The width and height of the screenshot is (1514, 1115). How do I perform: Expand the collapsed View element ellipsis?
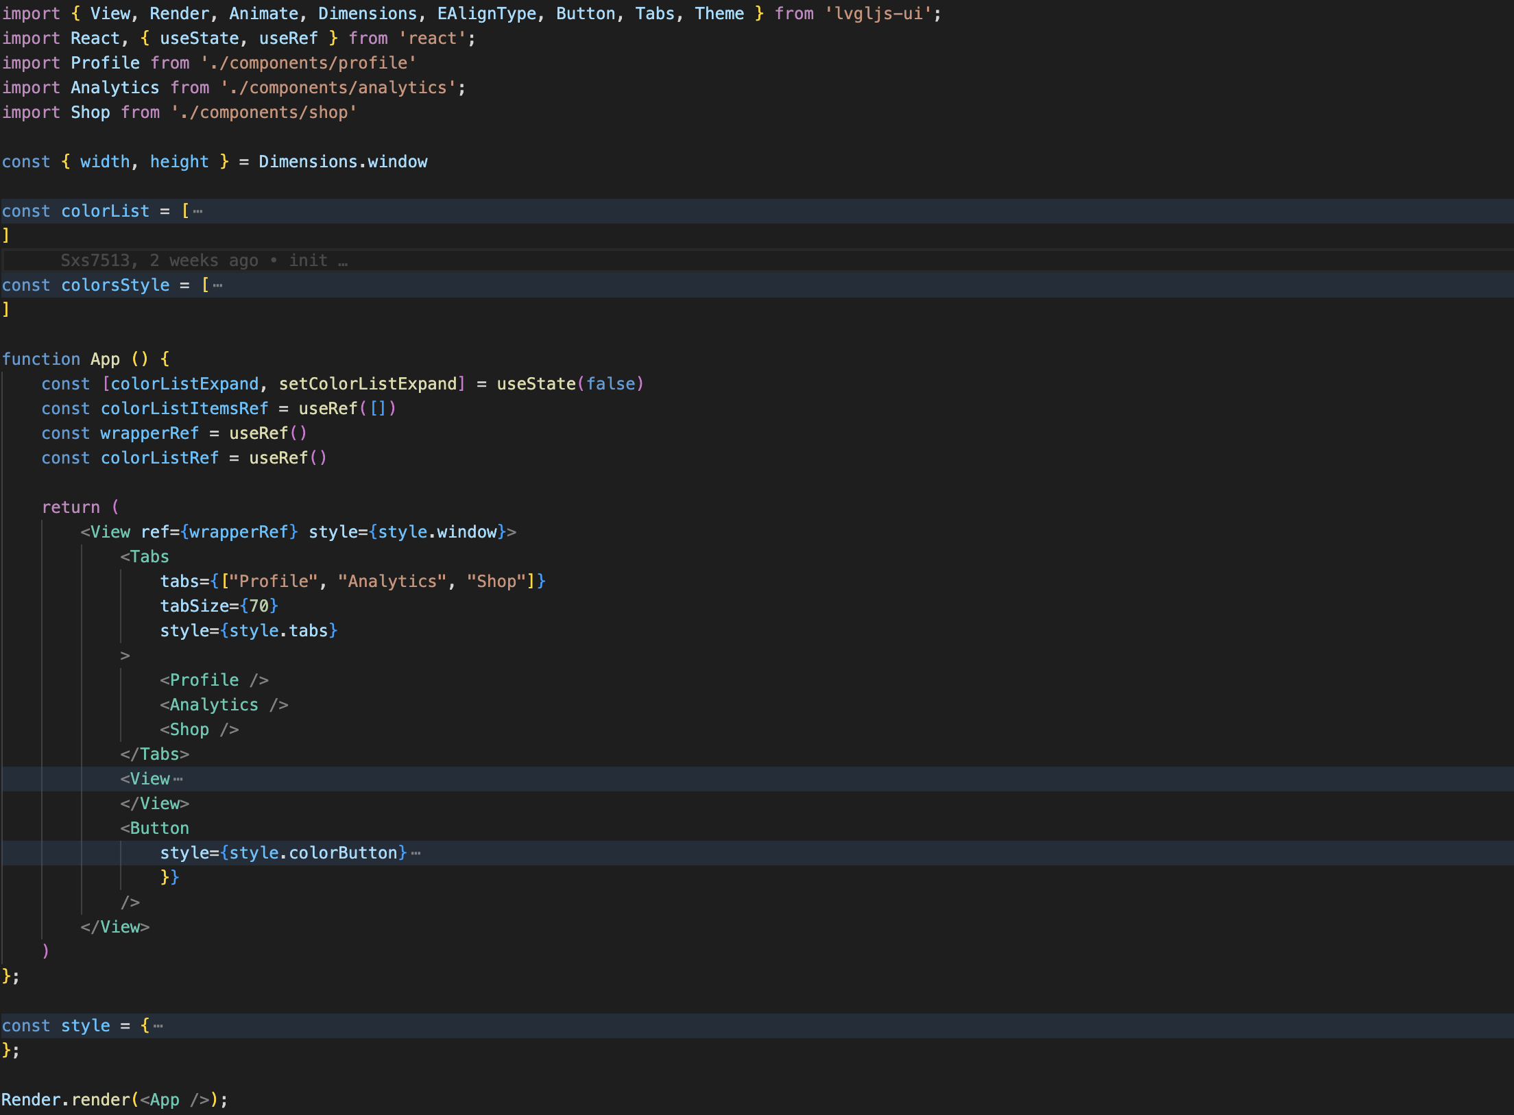[x=178, y=779]
